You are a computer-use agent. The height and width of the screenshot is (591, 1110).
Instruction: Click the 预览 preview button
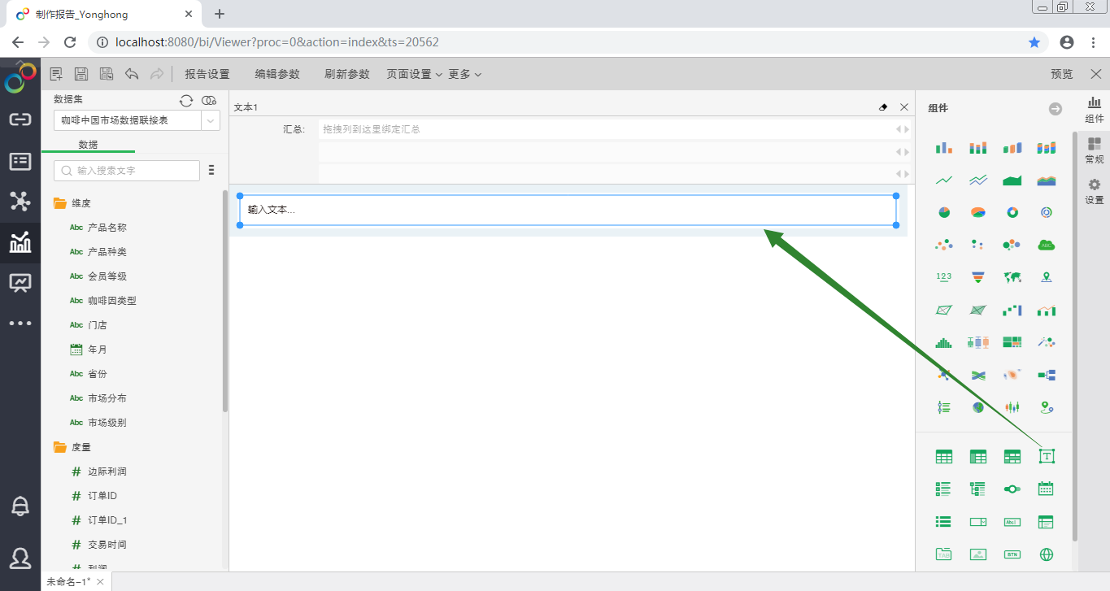[1062, 74]
